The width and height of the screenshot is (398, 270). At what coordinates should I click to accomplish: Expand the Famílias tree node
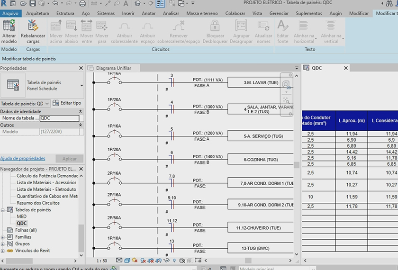(x=4, y=237)
